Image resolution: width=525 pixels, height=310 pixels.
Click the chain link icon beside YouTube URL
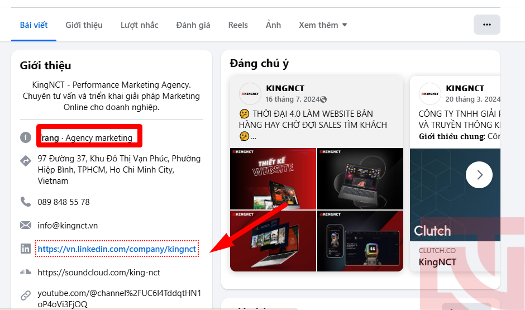(x=26, y=295)
